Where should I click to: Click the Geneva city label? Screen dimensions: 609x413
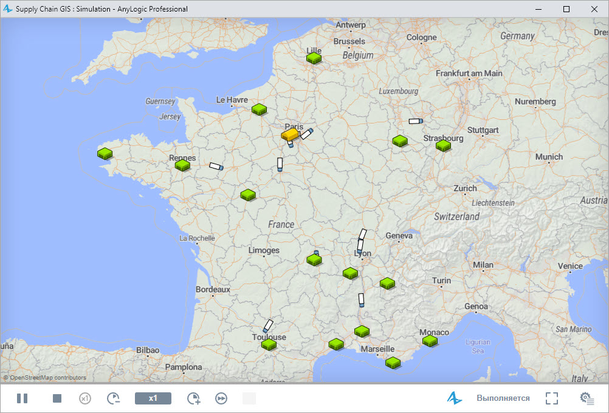click(399, 235)
